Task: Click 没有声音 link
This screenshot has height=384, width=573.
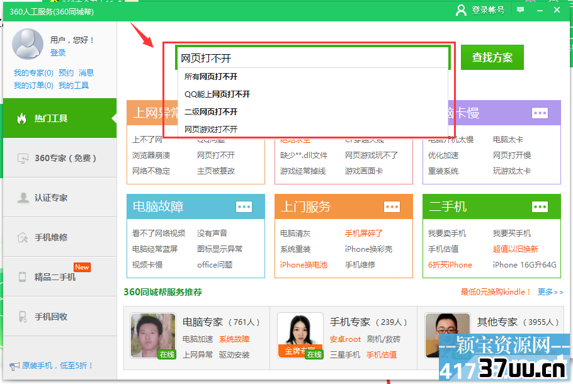Action: (212, 233)
